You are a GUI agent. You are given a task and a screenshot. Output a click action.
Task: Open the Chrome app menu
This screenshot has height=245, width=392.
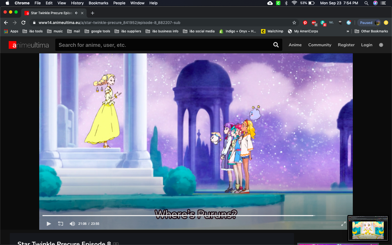(22, 3)
